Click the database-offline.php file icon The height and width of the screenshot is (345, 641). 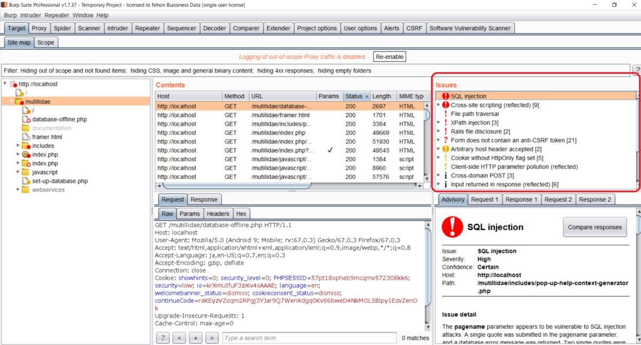pyautogui.click(x=26, y=119)
